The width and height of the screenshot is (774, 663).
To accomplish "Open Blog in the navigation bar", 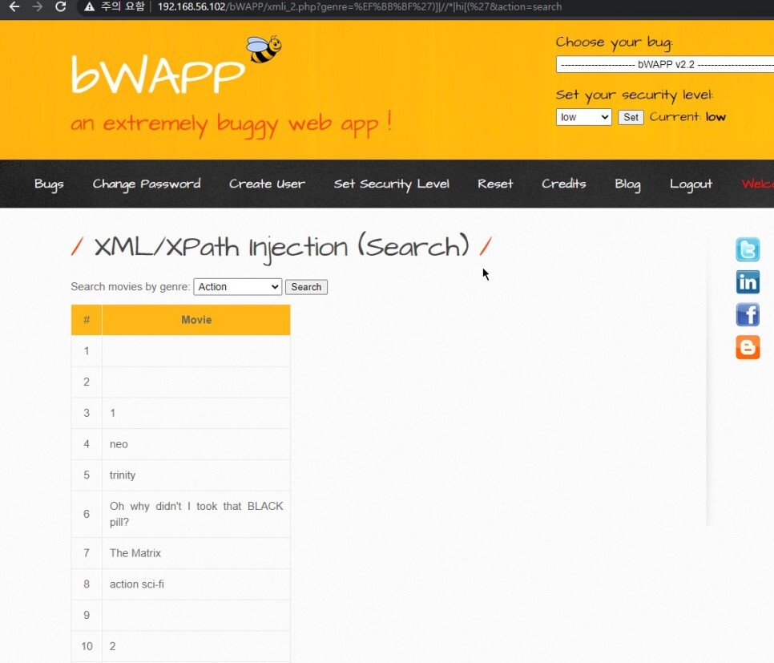I will coord(627,184).
